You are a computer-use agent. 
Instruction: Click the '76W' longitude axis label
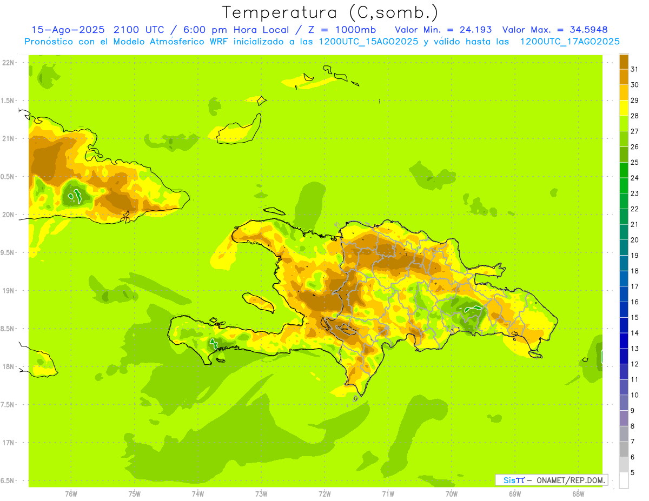(71, 494)
